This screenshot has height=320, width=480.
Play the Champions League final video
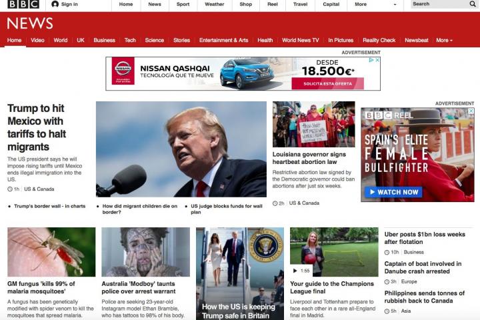(295, 271)
